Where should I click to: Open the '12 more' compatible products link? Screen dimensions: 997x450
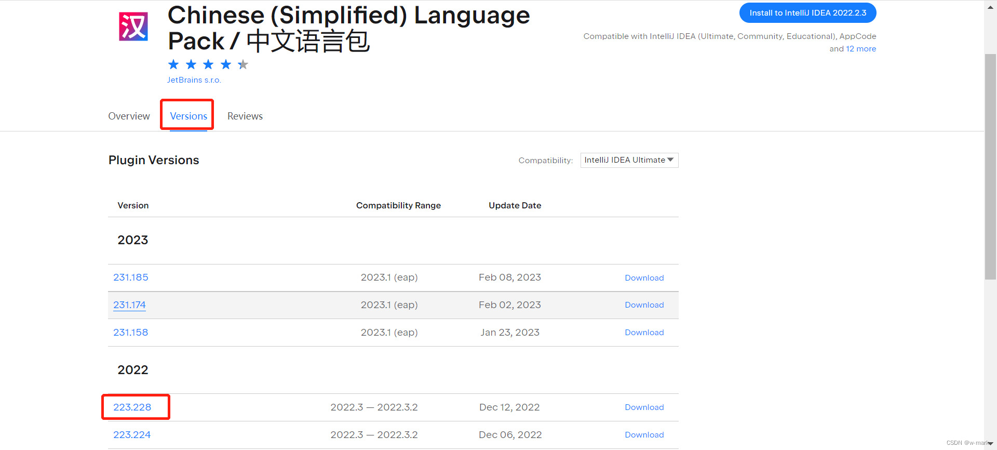[x=861, y=49]
